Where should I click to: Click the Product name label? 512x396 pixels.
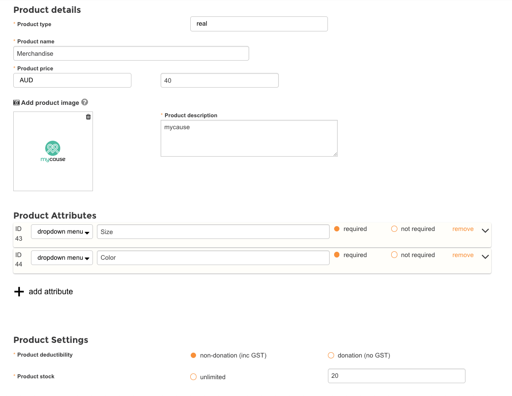35,42
